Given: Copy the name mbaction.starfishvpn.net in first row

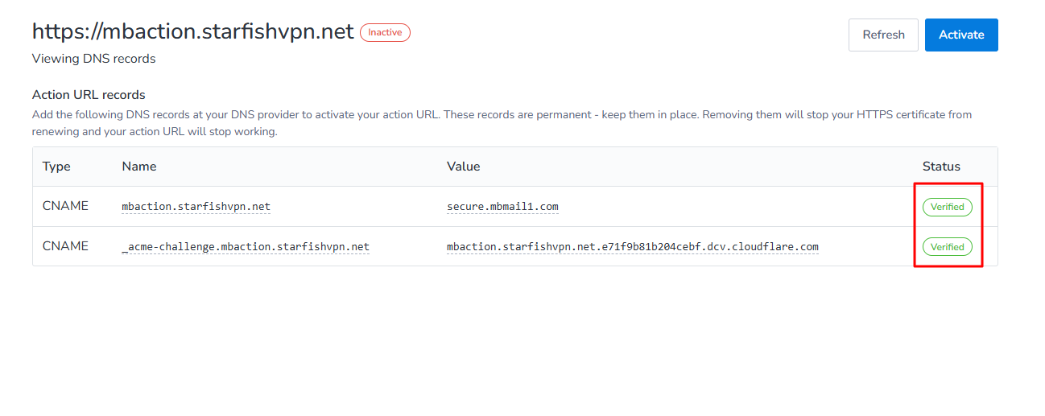Looking at the screenshot, I should (x=196, y=207).
